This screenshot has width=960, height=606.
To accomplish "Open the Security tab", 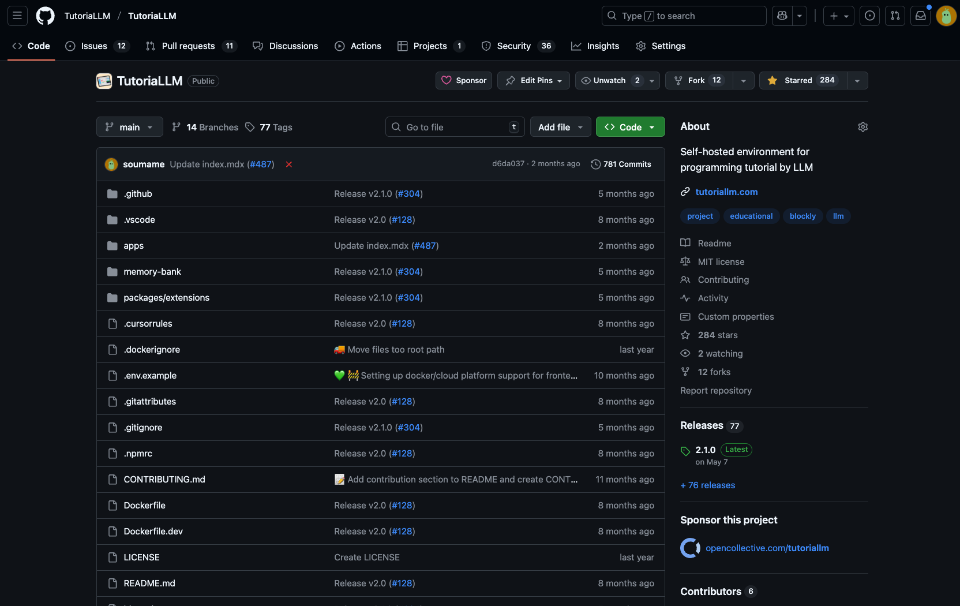I will pos(518,46).
